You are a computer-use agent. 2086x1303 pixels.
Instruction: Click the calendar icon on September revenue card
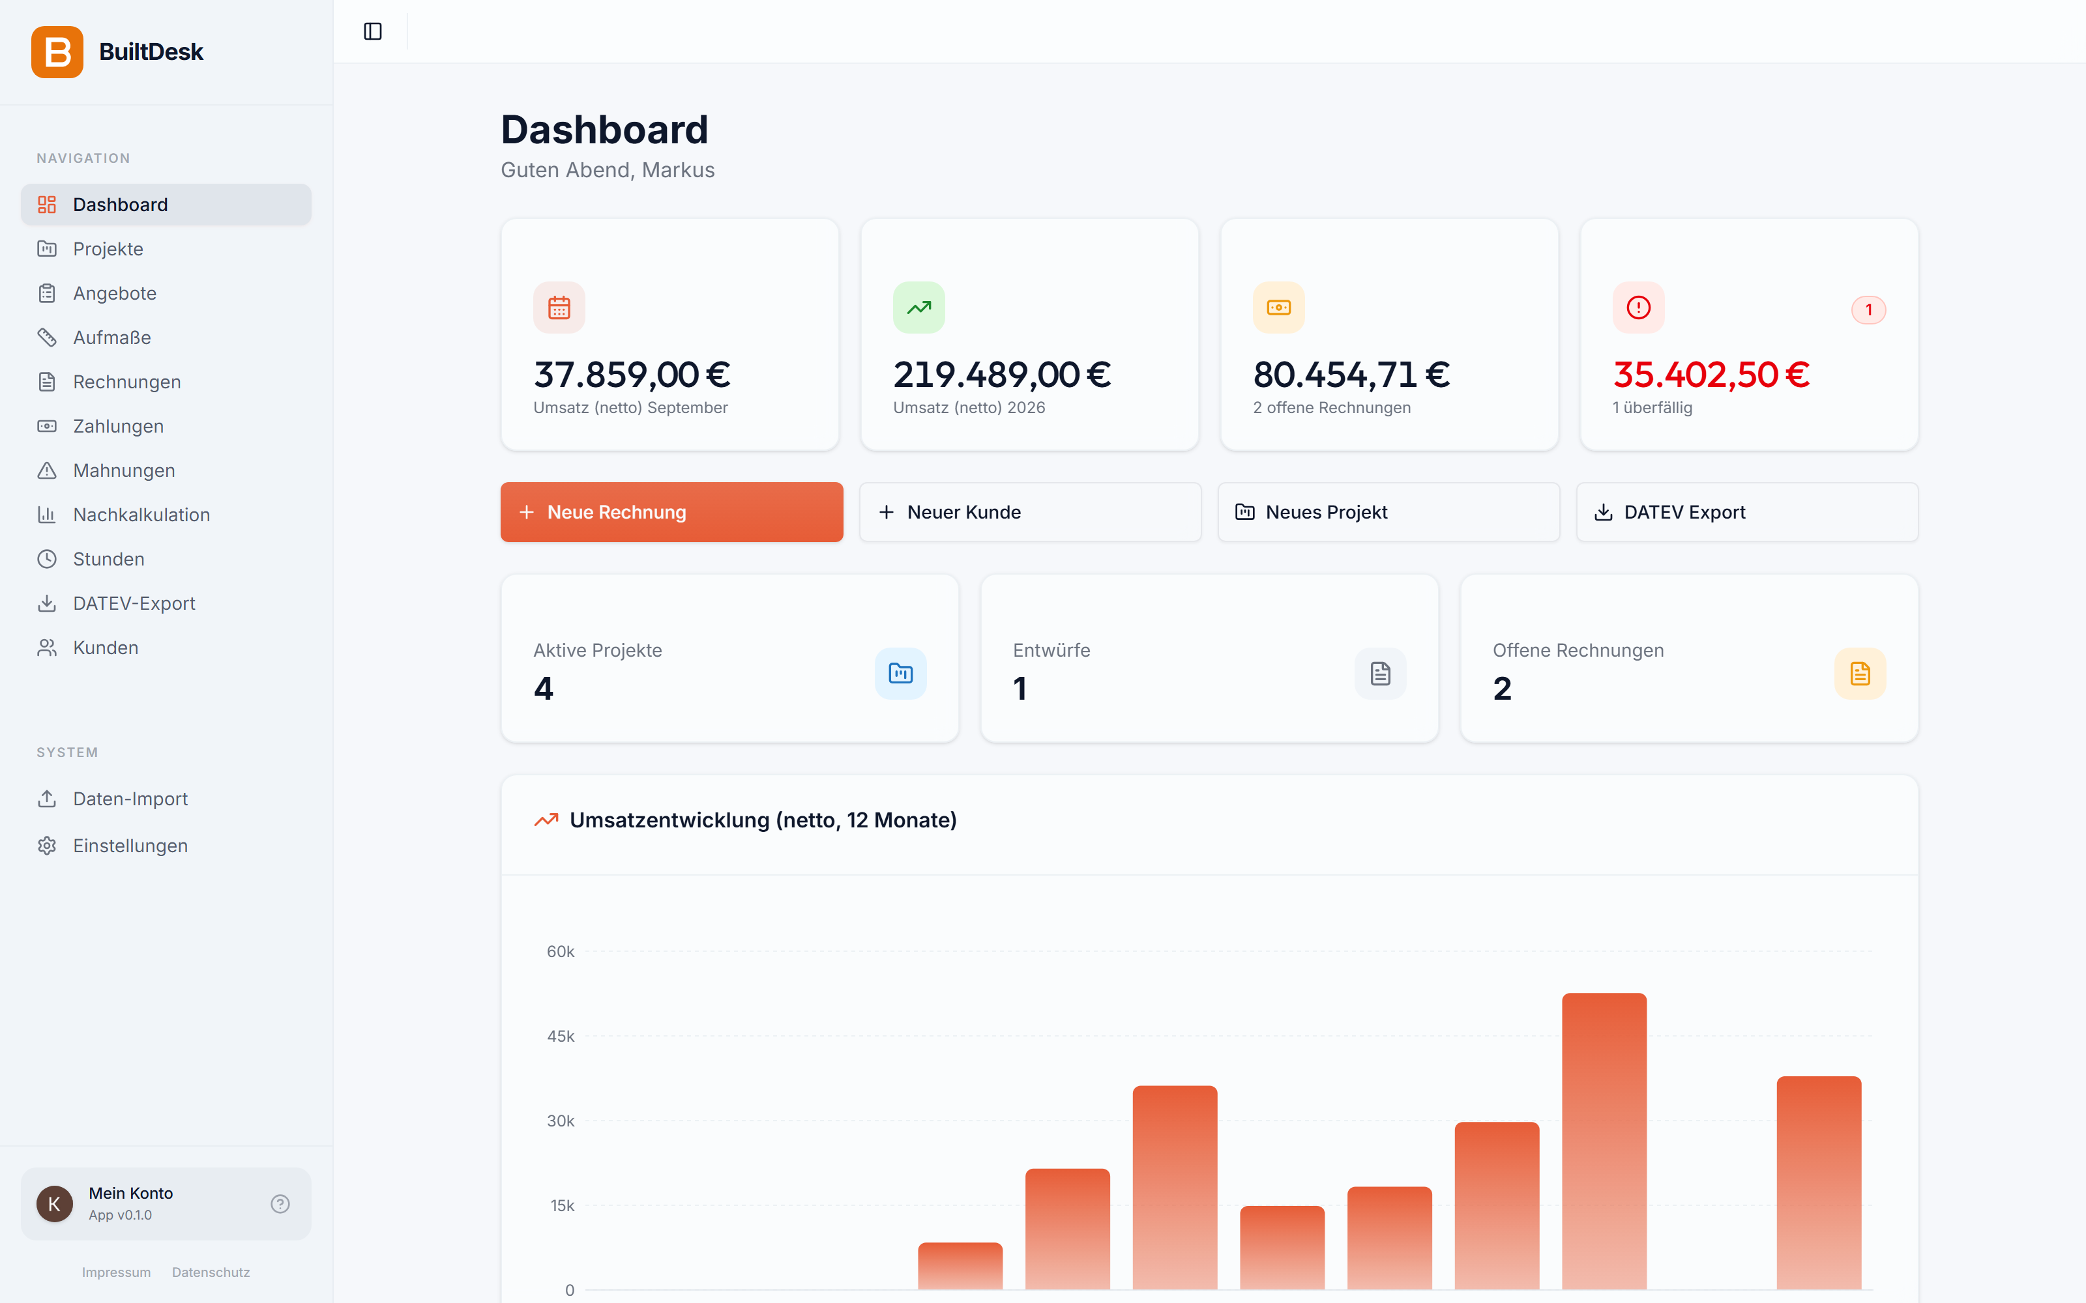[559, 308]
